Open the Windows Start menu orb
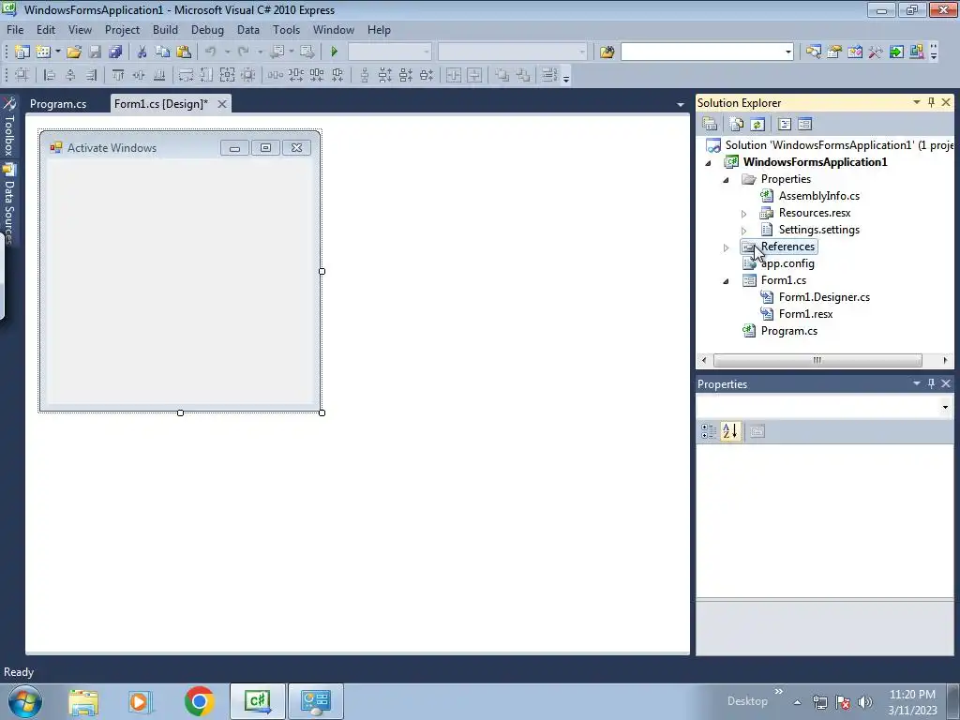This screenshot has width=960, height=720. coord(25,701)
